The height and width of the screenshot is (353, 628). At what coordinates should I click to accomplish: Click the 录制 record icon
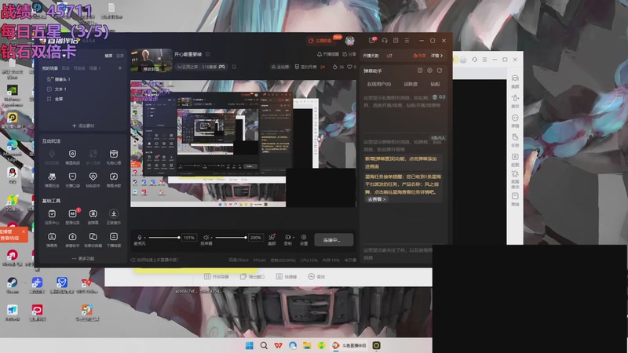click(x=287, y=238)
